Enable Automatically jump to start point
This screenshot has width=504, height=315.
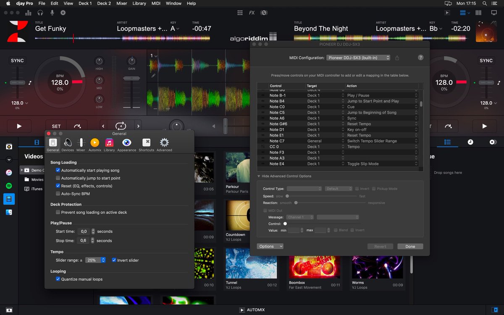coord(58,178)
